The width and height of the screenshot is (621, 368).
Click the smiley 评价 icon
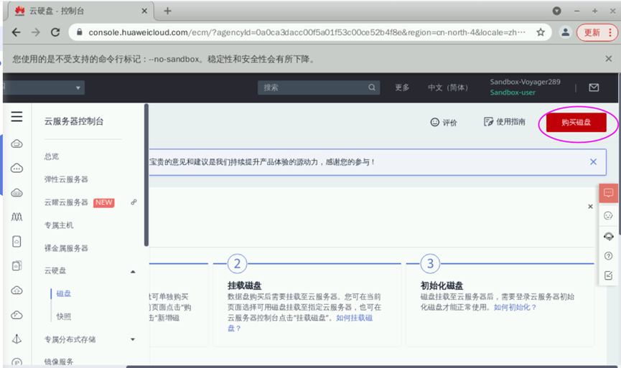[x=435, y=122]
